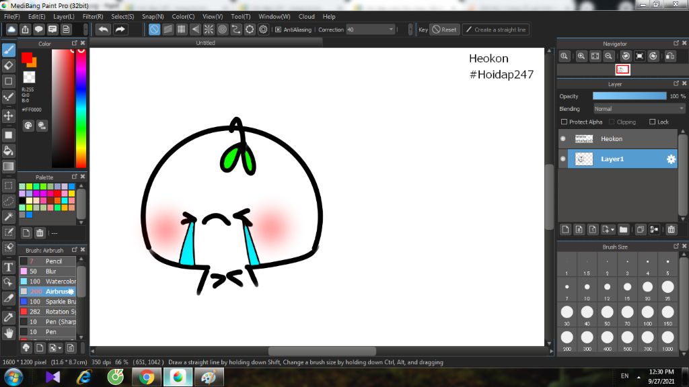Open Visual Studio from taskbar
Viewport: 689px width, 387px height.
click(x=52, y=377)
